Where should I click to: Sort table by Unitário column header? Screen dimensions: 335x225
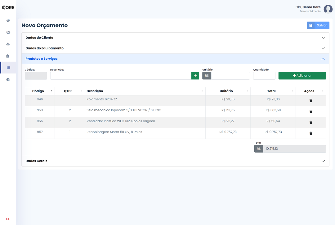[x=228, y=91]
